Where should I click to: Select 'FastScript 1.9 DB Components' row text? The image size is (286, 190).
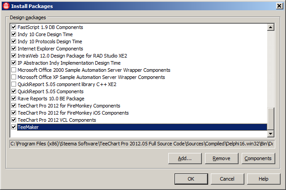[50, 27]
